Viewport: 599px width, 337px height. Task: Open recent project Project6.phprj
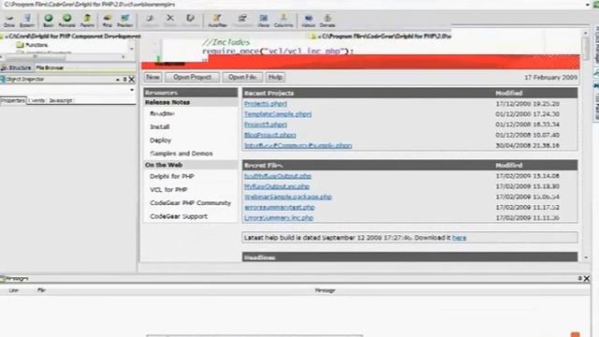(266, 104)
